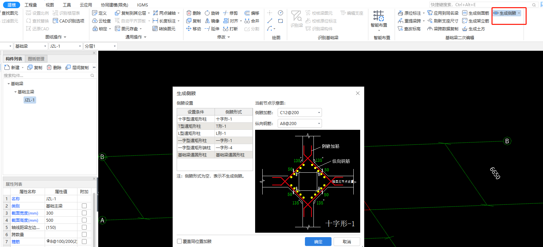Image resolution: width=543 pixels, height=247 pixels.
Task: Select the draw rectangle tool in 绘图
Action: point(280,21)
